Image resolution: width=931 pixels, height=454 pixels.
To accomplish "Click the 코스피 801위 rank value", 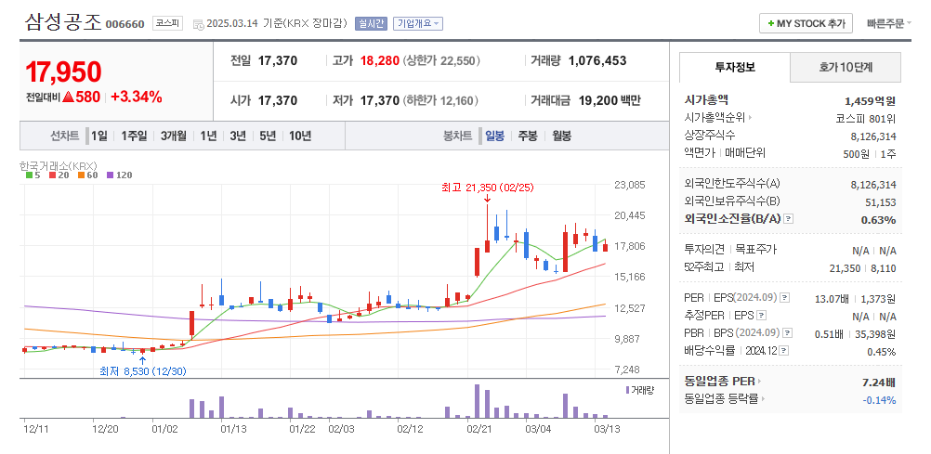I will 866,118.
